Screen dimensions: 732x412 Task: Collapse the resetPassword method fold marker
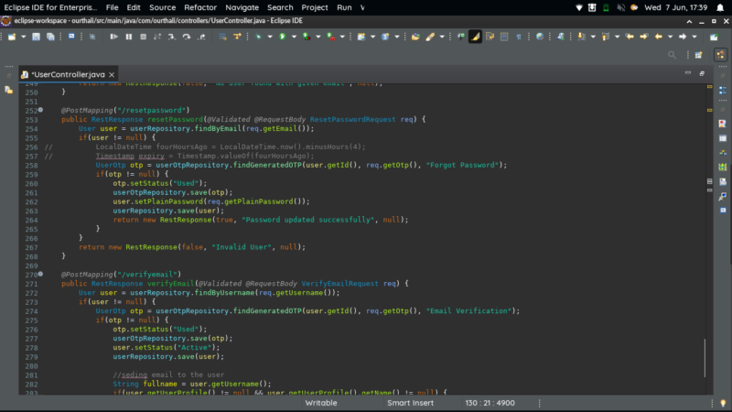[x=40, y=110]
